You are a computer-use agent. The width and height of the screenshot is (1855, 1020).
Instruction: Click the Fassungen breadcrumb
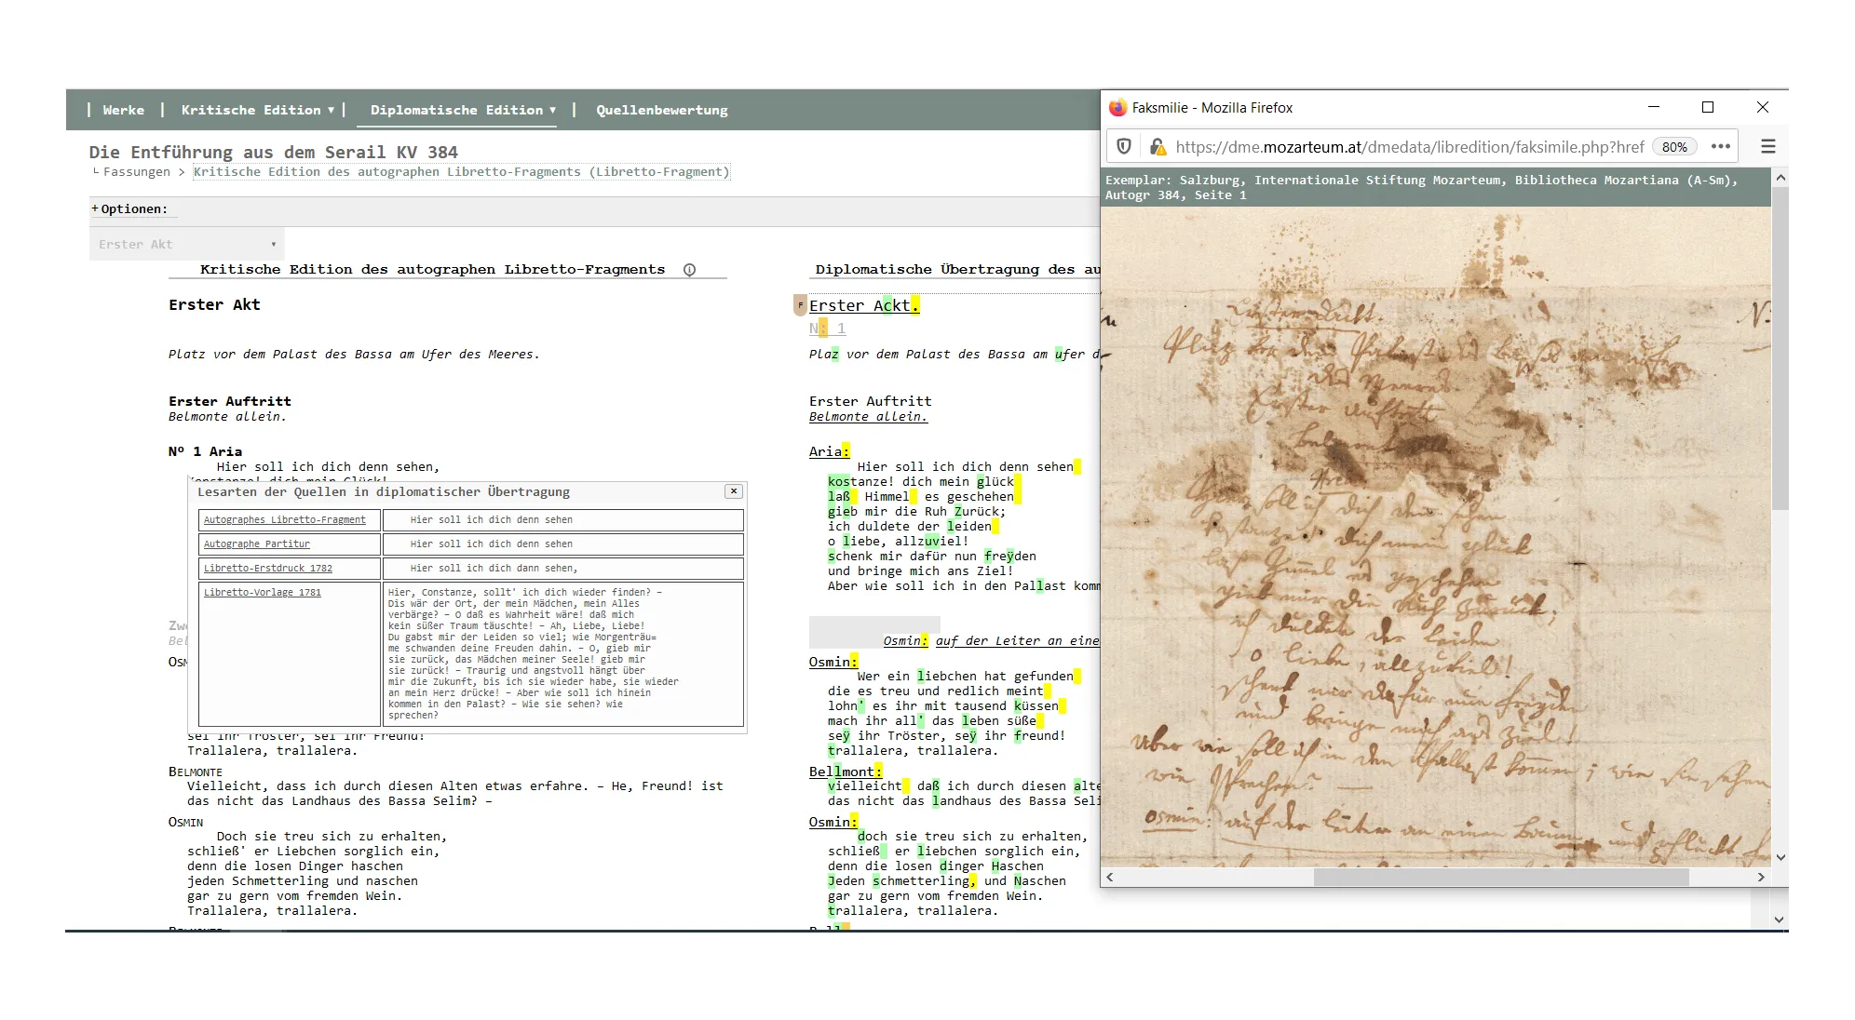pos(136,171)
